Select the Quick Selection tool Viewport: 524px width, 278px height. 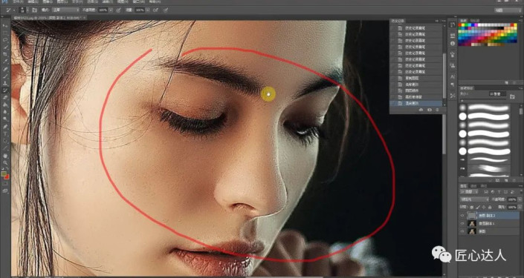point(5,47)
